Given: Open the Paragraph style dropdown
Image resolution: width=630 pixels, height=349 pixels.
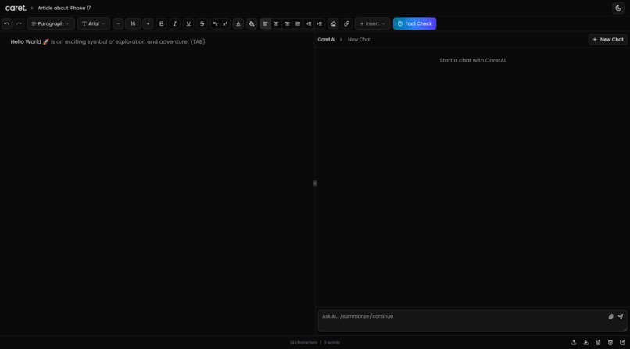Looking at the screenshot, I should pyautogui.click(x=51, y=23).
